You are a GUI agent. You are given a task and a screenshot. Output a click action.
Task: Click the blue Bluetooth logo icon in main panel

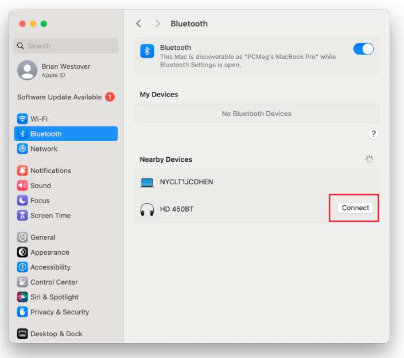click(x=147, y=51)
